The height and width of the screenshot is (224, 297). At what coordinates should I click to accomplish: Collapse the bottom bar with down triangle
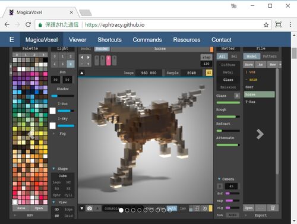point(82,209)
